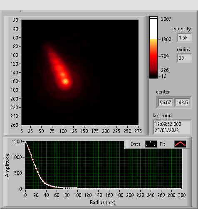
Task: Click the 1300 color scale marker label
Action: tap(166, 39)
